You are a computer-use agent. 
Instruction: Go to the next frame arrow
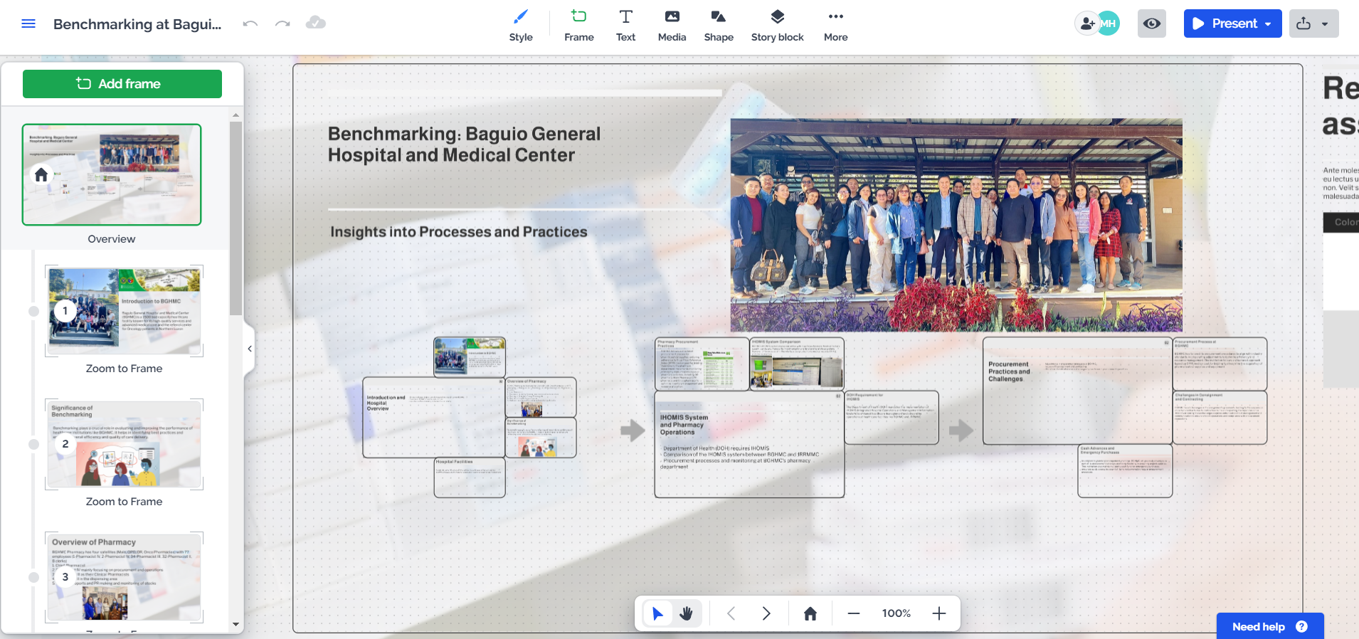[766, 613]
